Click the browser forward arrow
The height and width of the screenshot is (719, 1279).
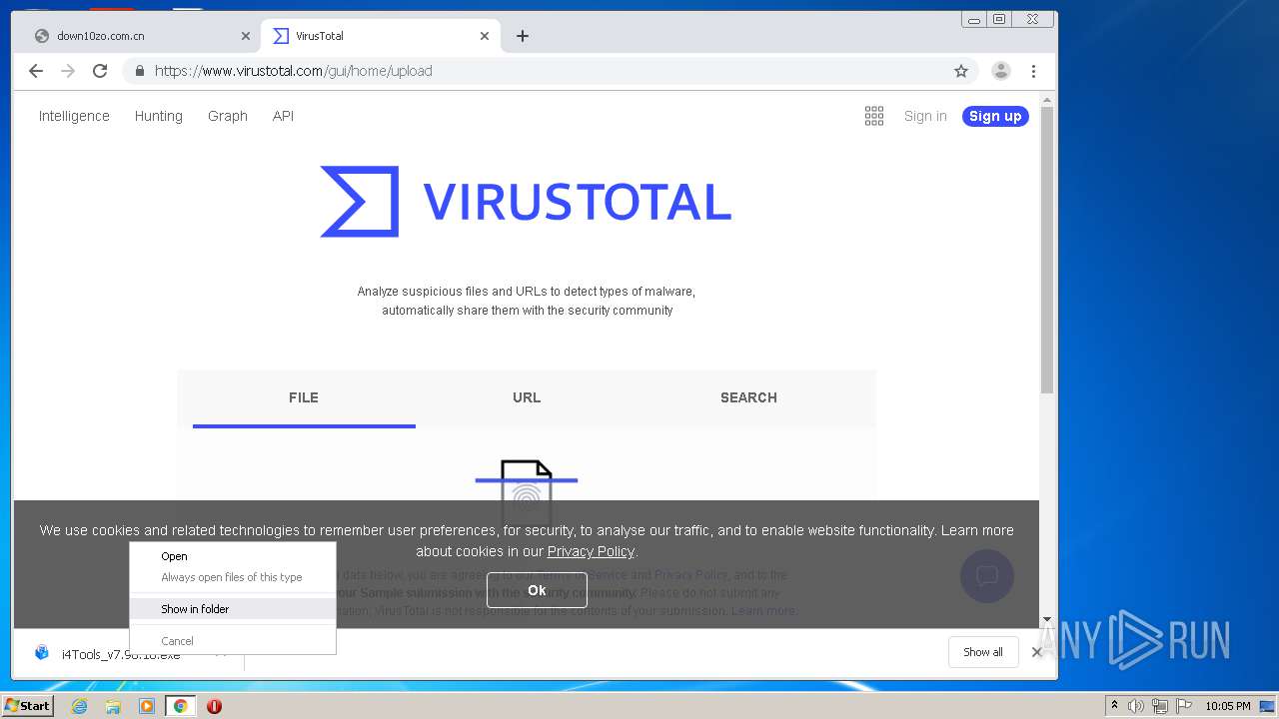click(68, 71)
